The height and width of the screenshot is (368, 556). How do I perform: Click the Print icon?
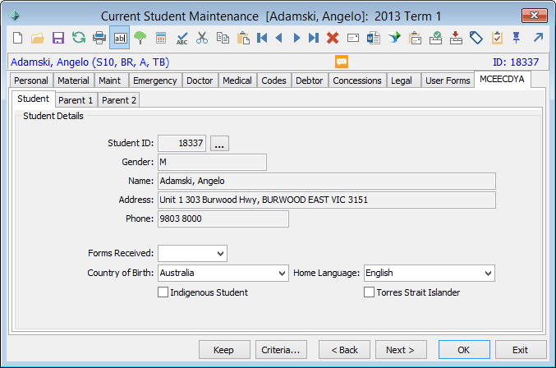point(99,38)
